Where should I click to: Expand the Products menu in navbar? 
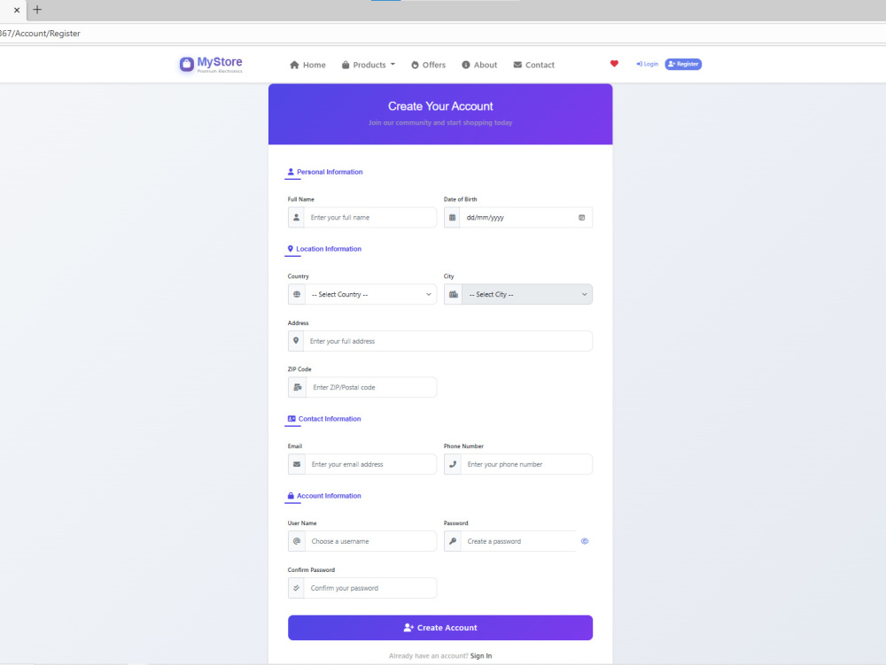click(369, 65)
